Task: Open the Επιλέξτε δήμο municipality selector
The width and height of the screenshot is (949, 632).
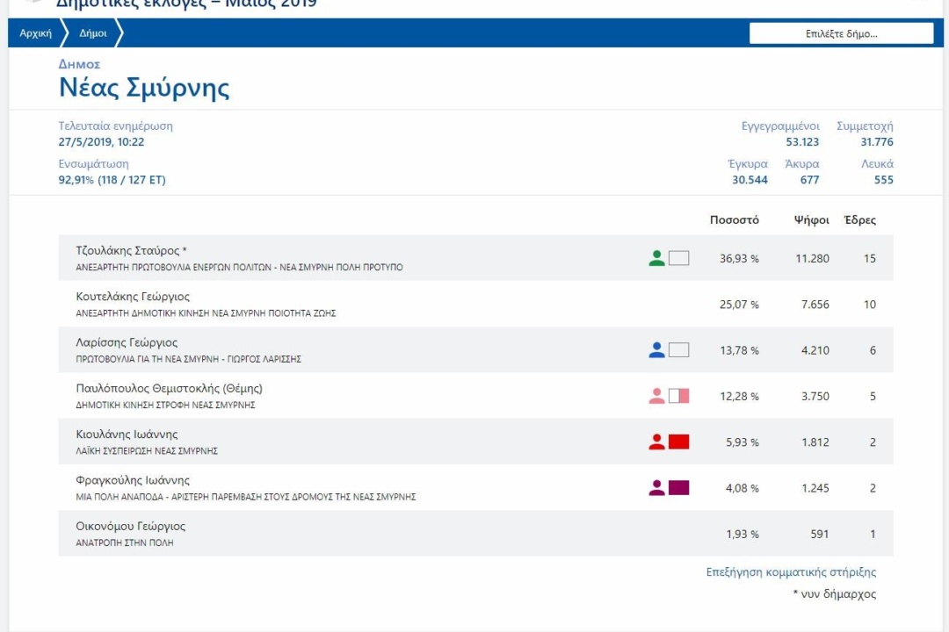Action: pyautogui.click(x=841, y=32)
